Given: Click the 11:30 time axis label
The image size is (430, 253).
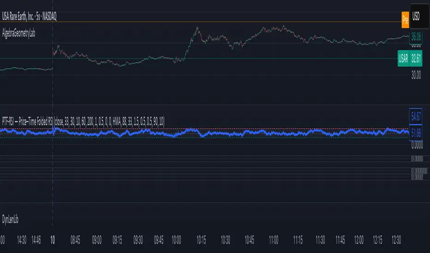Looking at the screenshot, I should [x=320, y=240].
